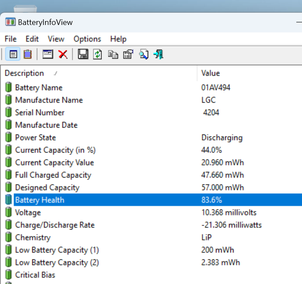The width and height of the screenshot is (302, 284).
Task: Select the Critical Bias row
Action: point(151,275)
